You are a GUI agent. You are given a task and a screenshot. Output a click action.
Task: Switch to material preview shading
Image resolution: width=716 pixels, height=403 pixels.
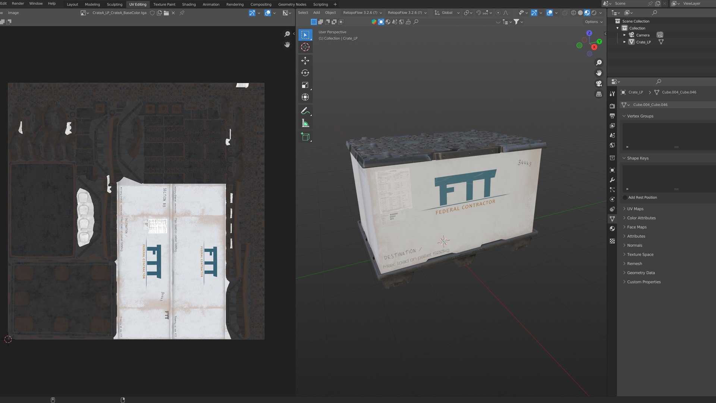587,13
